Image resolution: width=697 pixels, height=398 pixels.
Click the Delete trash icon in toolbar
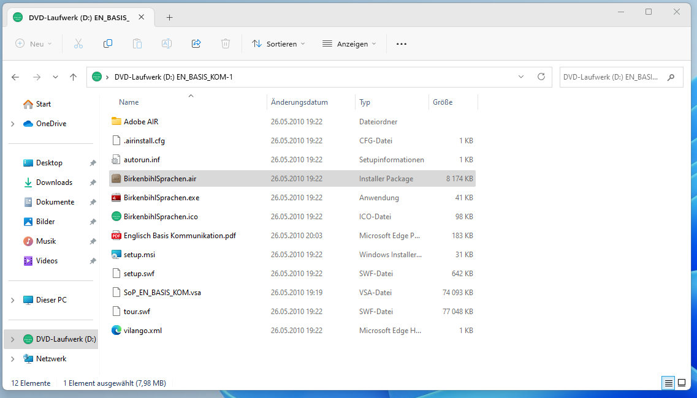point(226,43)
